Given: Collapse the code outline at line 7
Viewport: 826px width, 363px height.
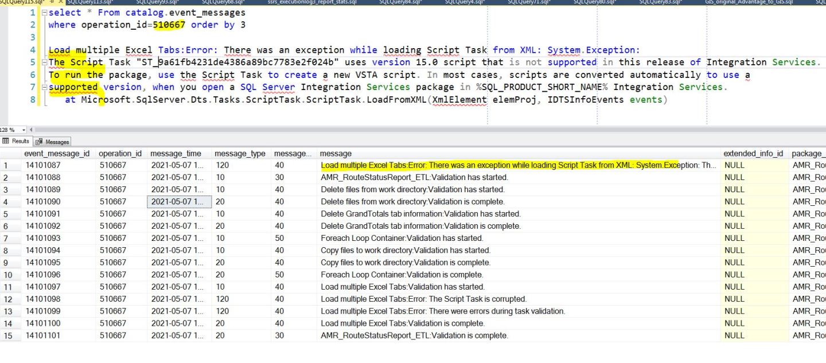Looking at the screenshot, I should pos(44,87).
